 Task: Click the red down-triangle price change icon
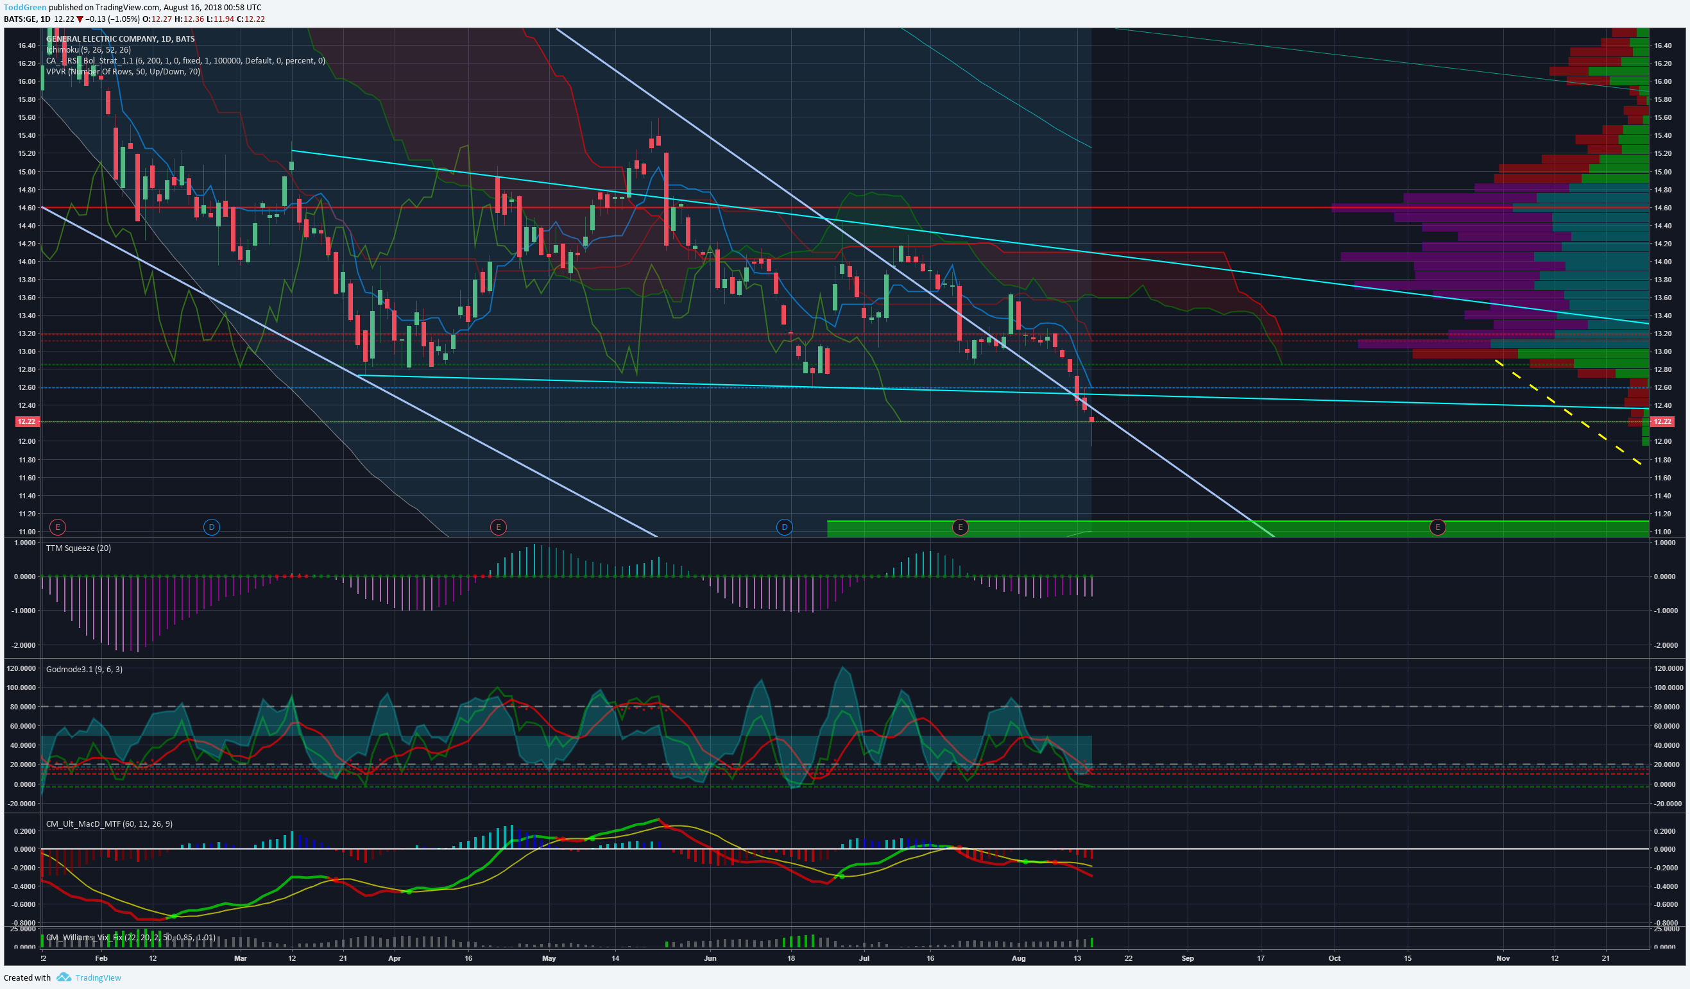[x=80, y=19]
